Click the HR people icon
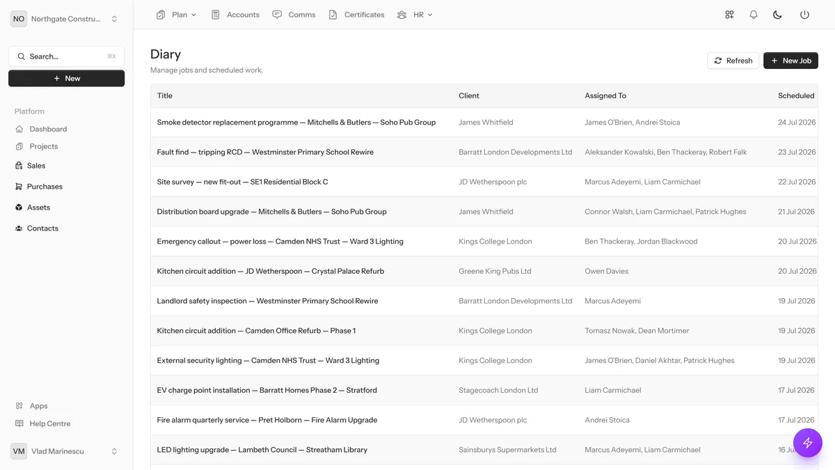The image size is (835, 470). tap(401, 15)
